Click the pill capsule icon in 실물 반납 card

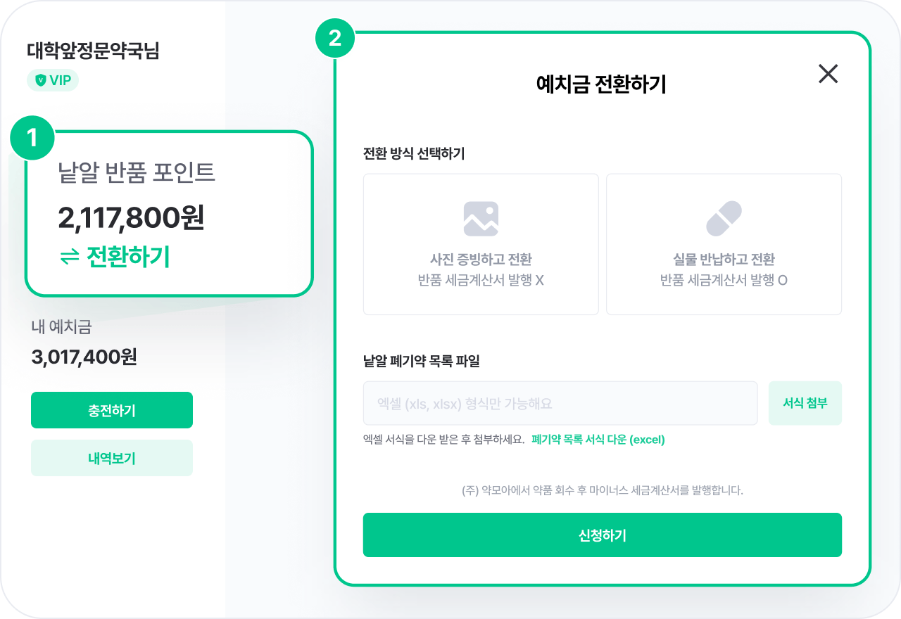click(x=724, y=217)
